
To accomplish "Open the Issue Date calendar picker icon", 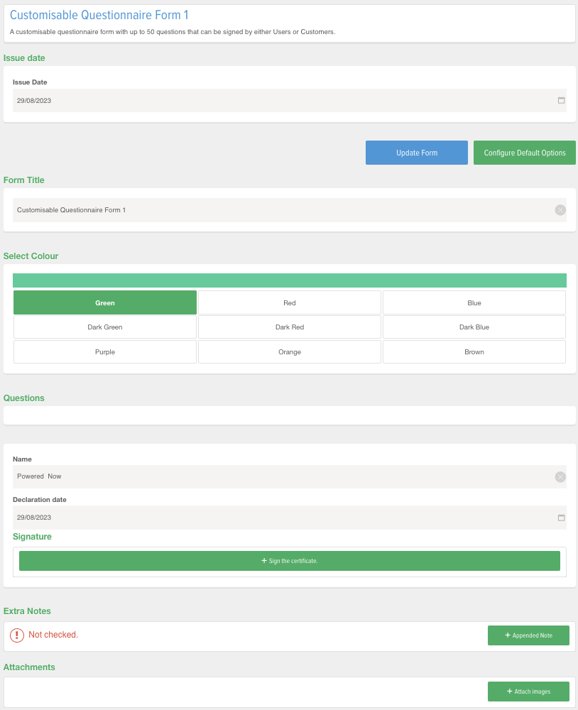I will tap(560, 100).
